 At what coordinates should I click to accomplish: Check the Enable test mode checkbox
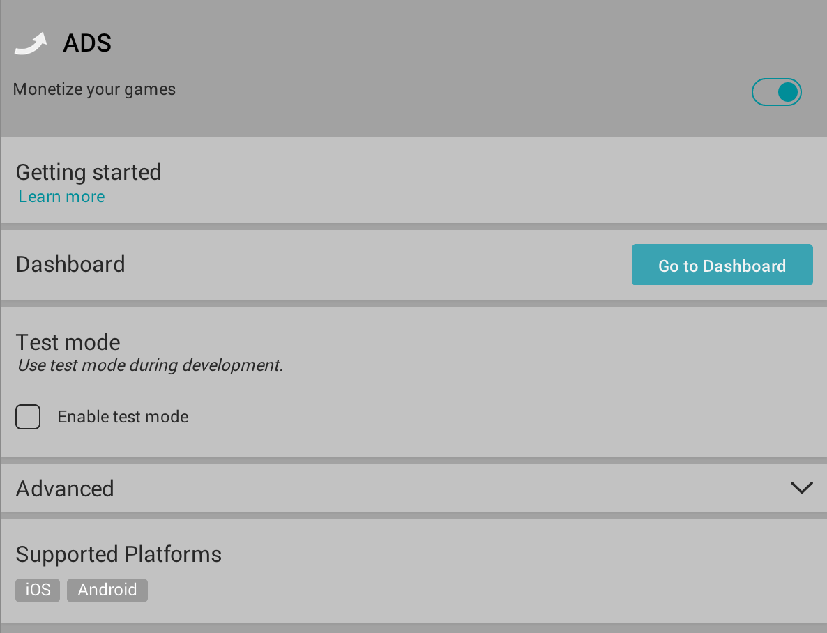click(x=28, y=417)
